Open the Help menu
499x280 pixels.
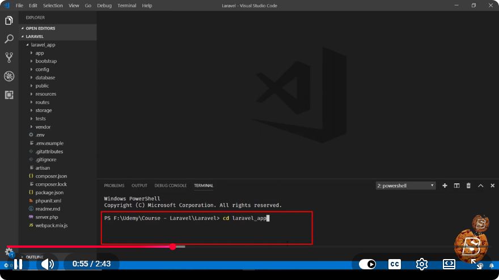pyautogui.click(x=147, y=6)
